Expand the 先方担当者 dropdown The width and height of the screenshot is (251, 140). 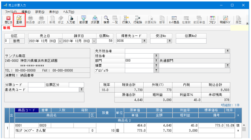[x=227, y=51]
